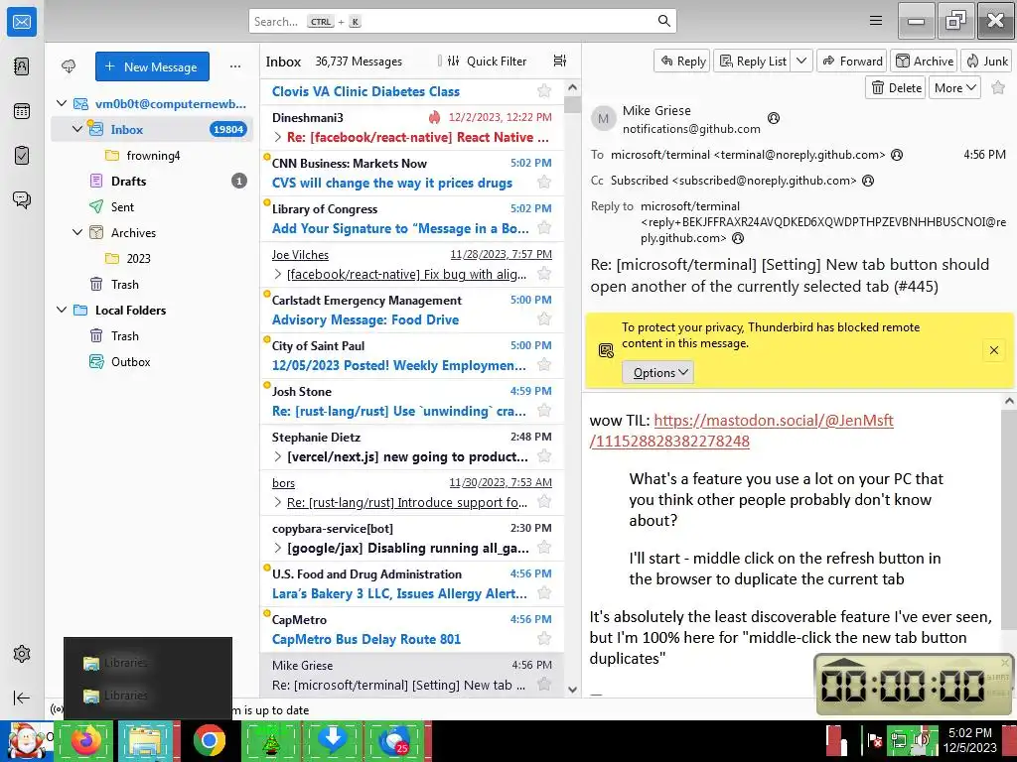Click the search magnifier icon
This screenshot has height=762, width=1017.
(x=663, y=21)
